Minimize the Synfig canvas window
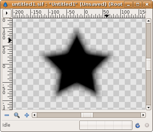The width and height of the screenshot is (153, 132). click(128, 4)
